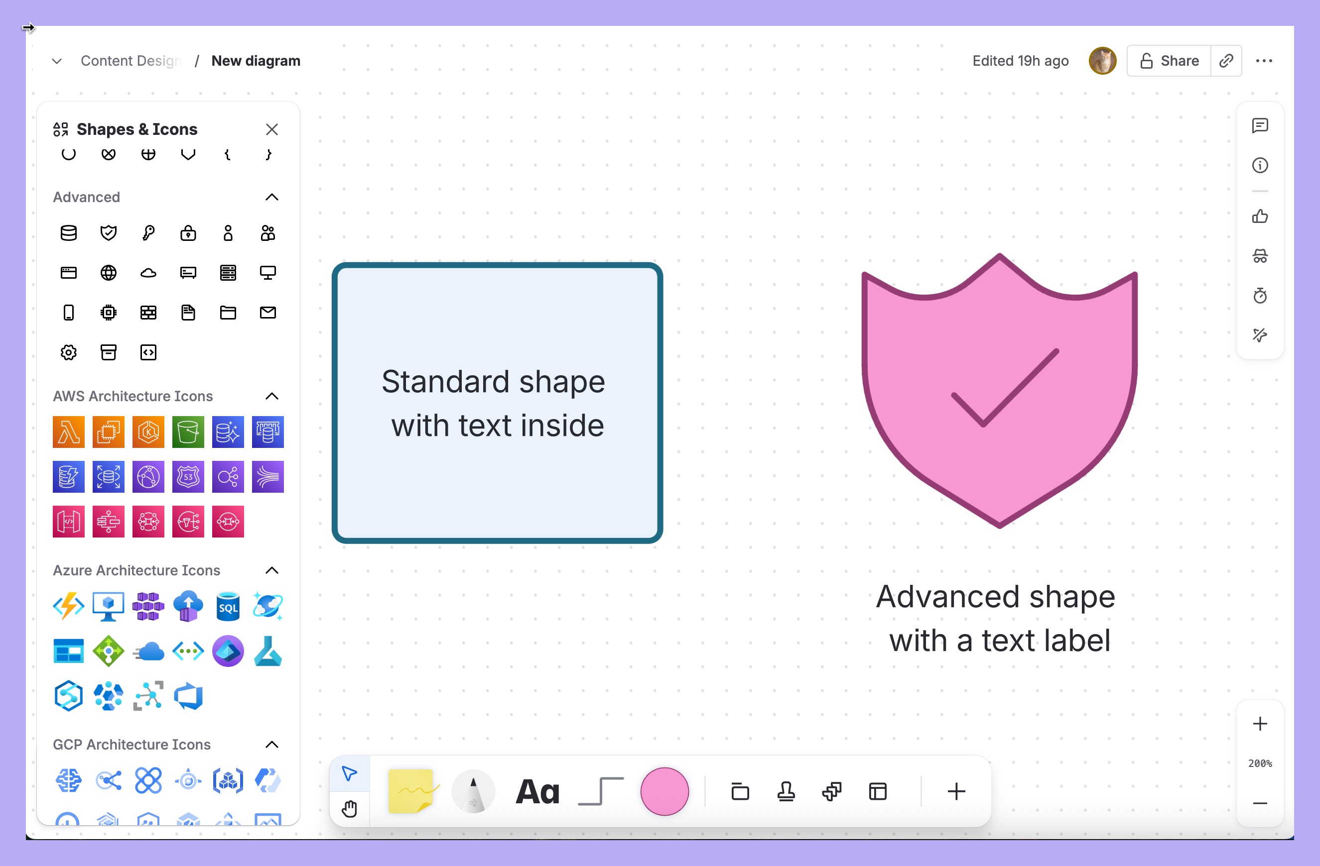Collapse AWS Architecture Icons section
The width and height of the screenshot is (1320, 866).
pos(272,396)
